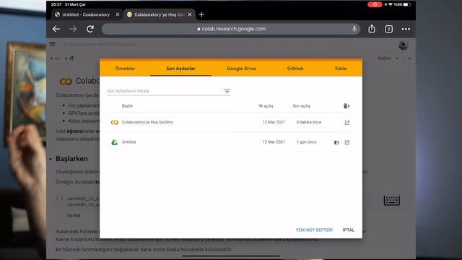Click the Colab logo icon in first row
Viewport: 462px width, 260px height.
(115, 122)
